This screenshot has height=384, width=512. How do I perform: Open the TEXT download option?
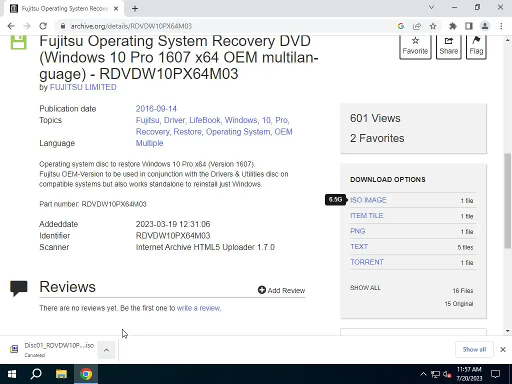[359, 246]
